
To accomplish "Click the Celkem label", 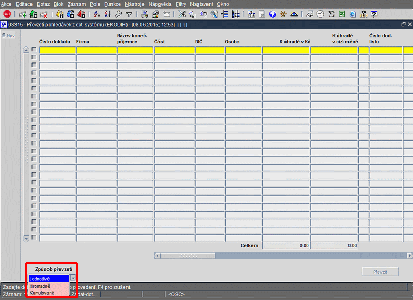I will [x=249, y=245].
